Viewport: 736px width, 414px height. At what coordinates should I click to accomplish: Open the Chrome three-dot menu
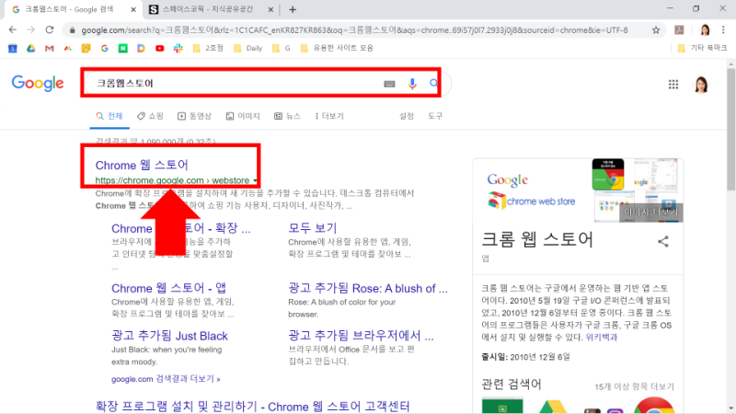[x=723, y=30]
